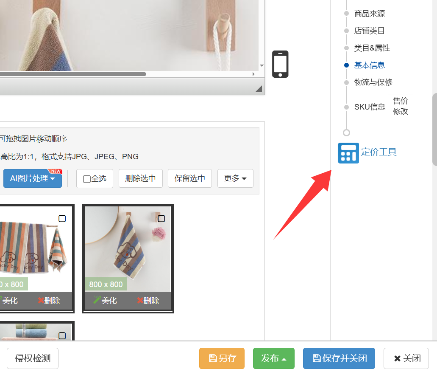437x372 pixels.
Task: Toggle the 全选 select-all checkbox
Action: pos(87,179)
